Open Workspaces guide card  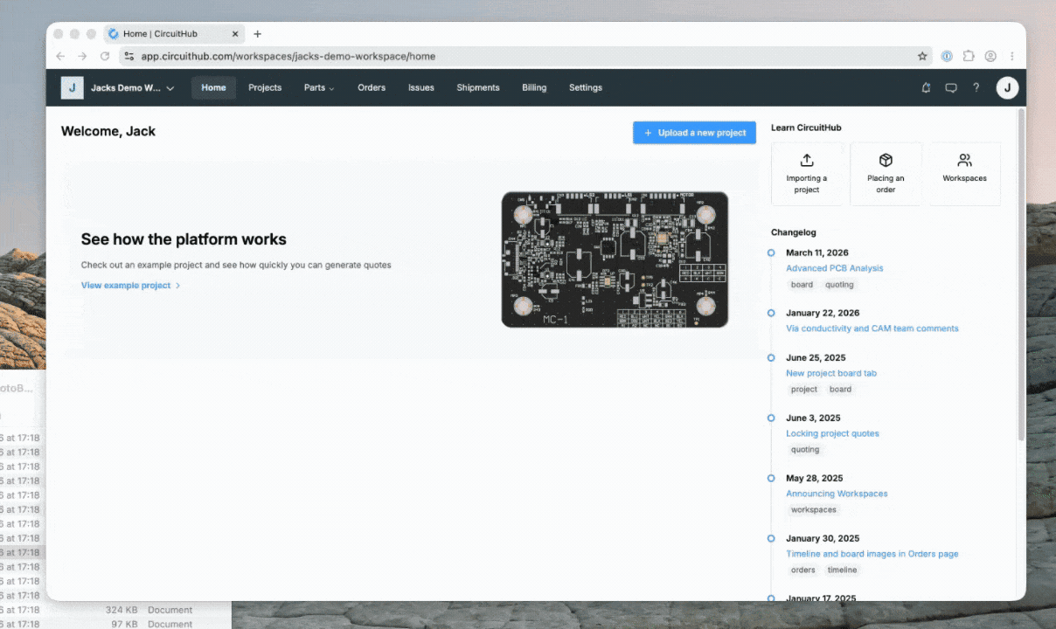tap(964, 174)
